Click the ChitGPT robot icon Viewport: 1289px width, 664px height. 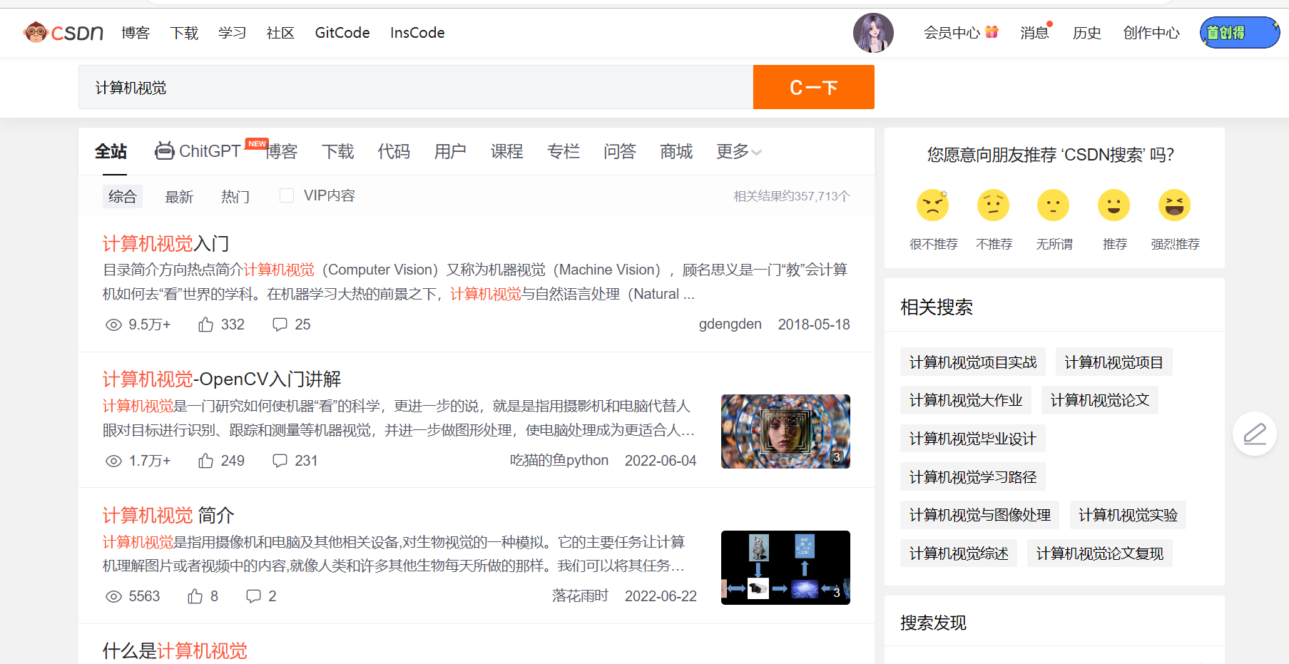165,150
